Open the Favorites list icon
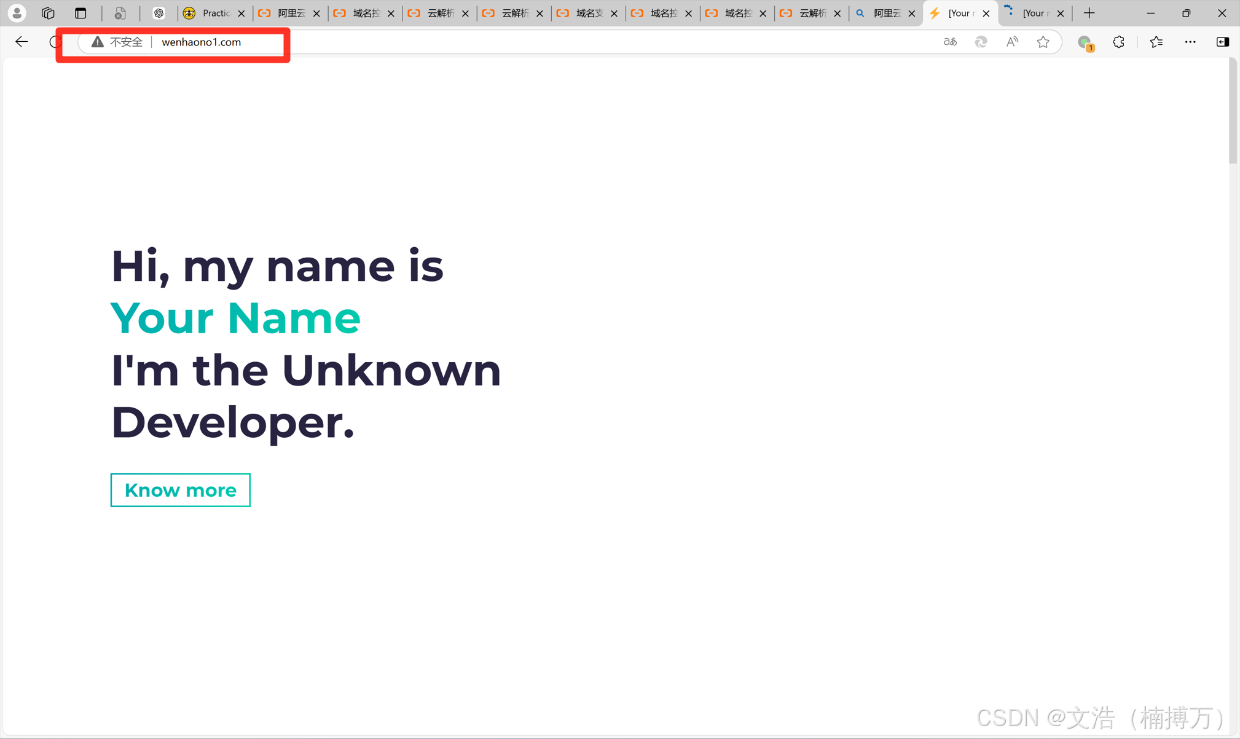 [x=1156, y=42]
